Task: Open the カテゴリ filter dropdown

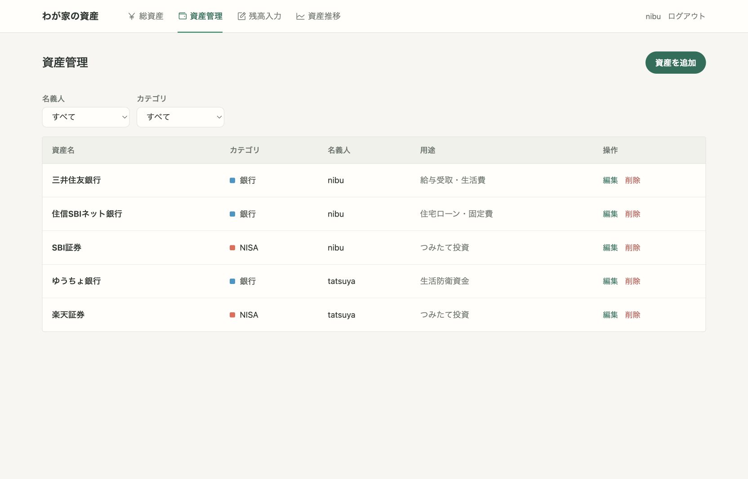Action: [x=180, y=117]
